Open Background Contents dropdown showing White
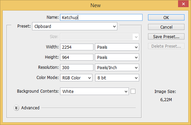191x125 pixels. coord(94,91)
